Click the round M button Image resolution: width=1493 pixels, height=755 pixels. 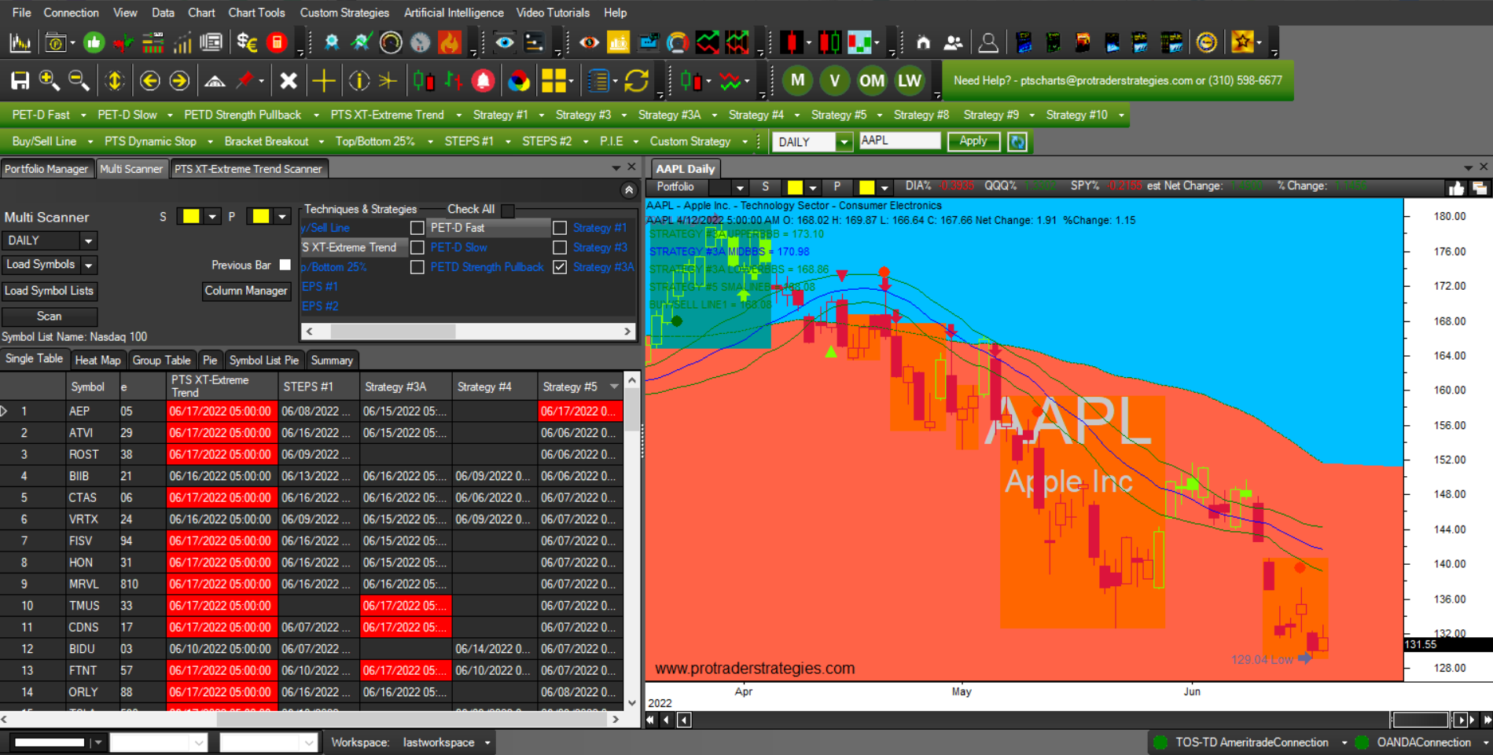coord(798,80)
